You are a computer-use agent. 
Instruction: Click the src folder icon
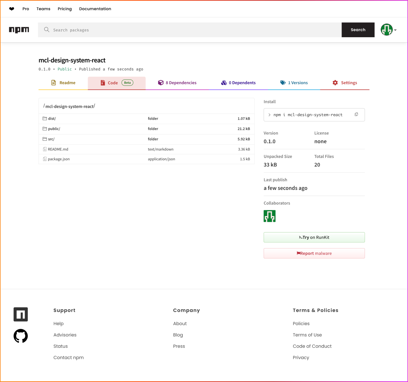45,139
